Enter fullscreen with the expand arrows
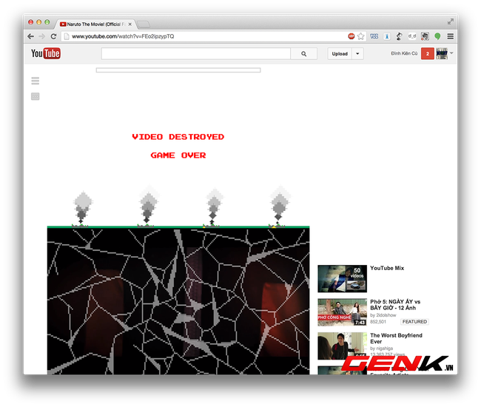This screenshot has width=481, height=407. point(450,21)
